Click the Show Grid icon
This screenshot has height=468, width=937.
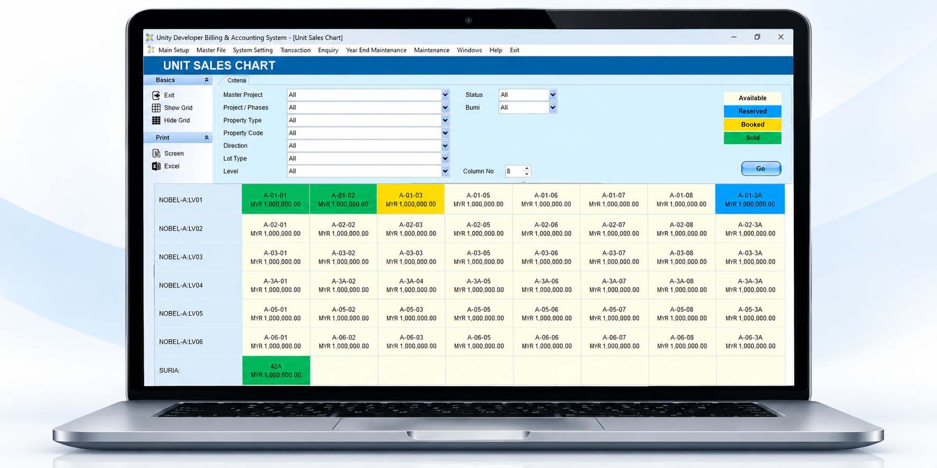(x=156, y=108)
